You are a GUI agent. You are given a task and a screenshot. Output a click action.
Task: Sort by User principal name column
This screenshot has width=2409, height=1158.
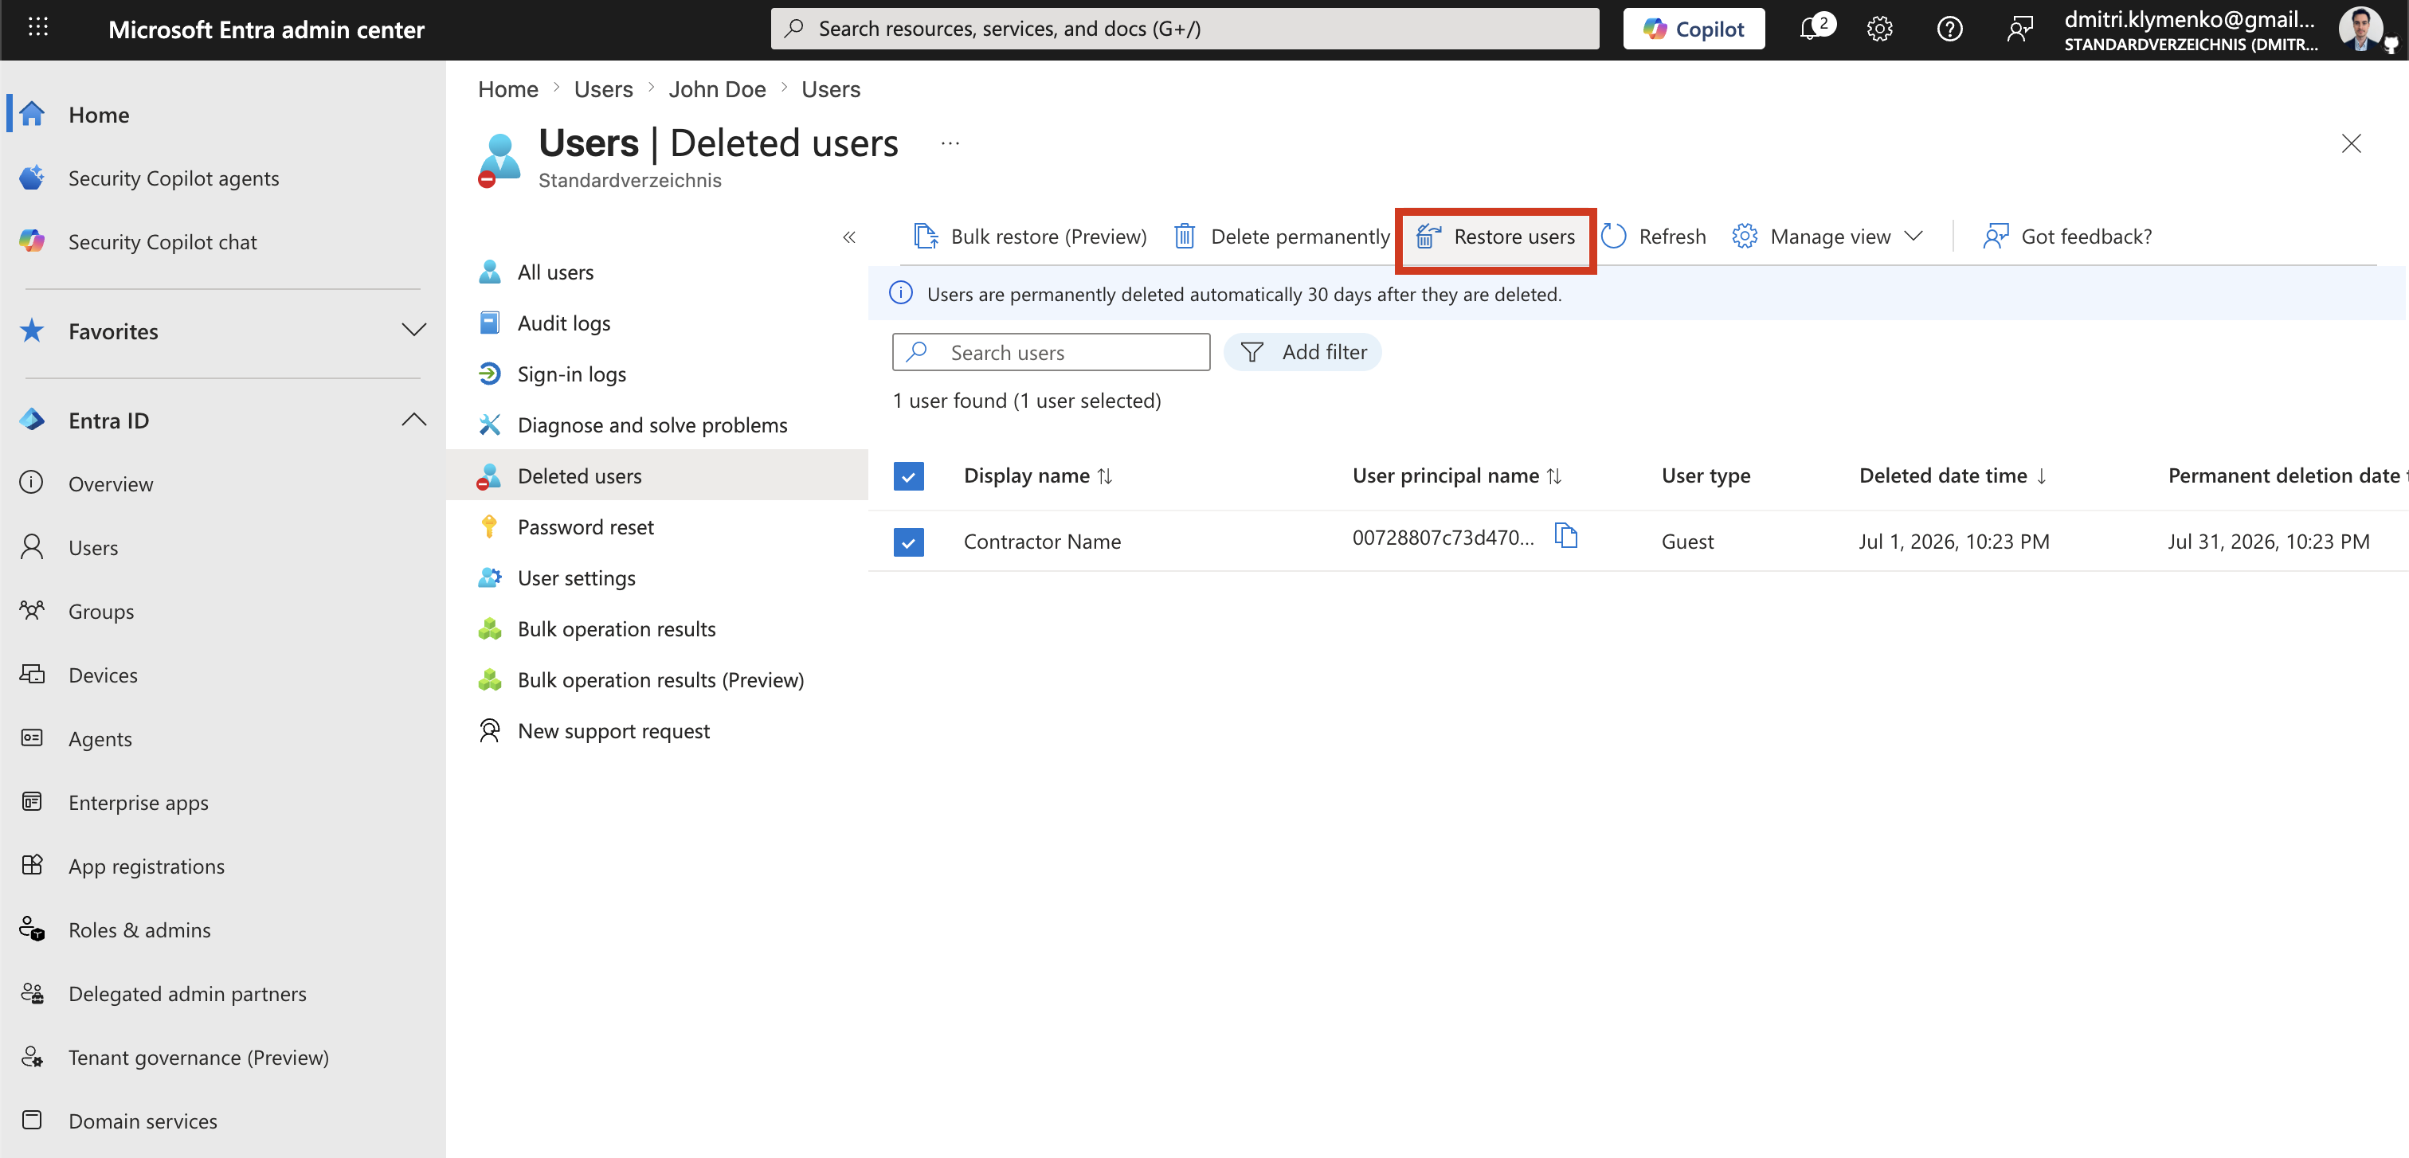[1457, 475]
